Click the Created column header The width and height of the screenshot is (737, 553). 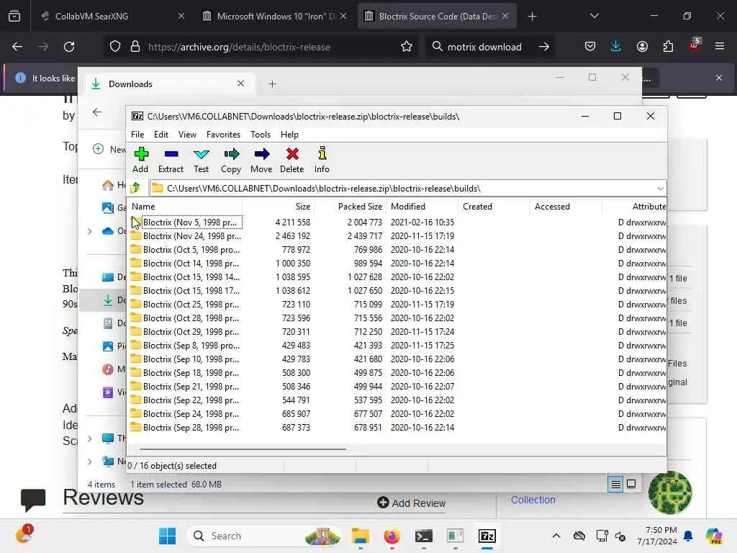(x=494, y=207)
